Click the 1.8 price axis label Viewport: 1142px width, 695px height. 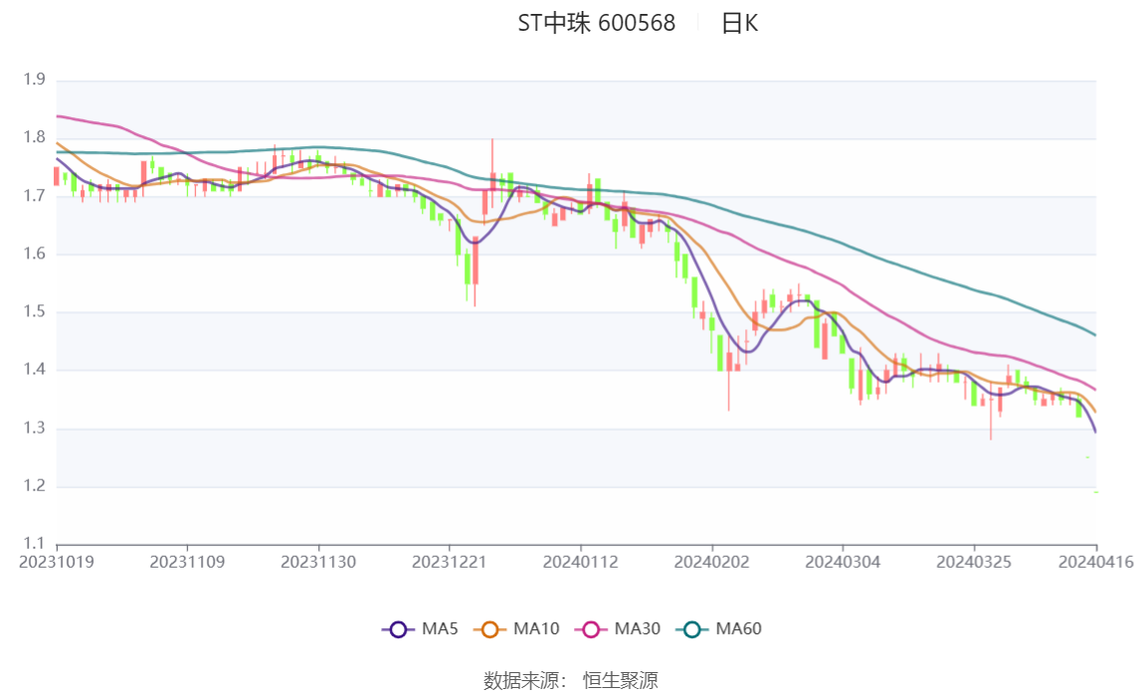coord(34,137)
